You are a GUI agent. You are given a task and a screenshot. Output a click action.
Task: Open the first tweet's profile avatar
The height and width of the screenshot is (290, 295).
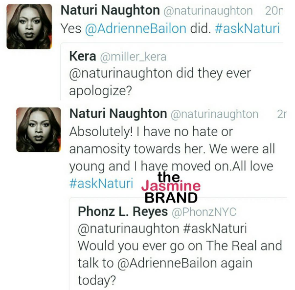(x=29, y=26)
